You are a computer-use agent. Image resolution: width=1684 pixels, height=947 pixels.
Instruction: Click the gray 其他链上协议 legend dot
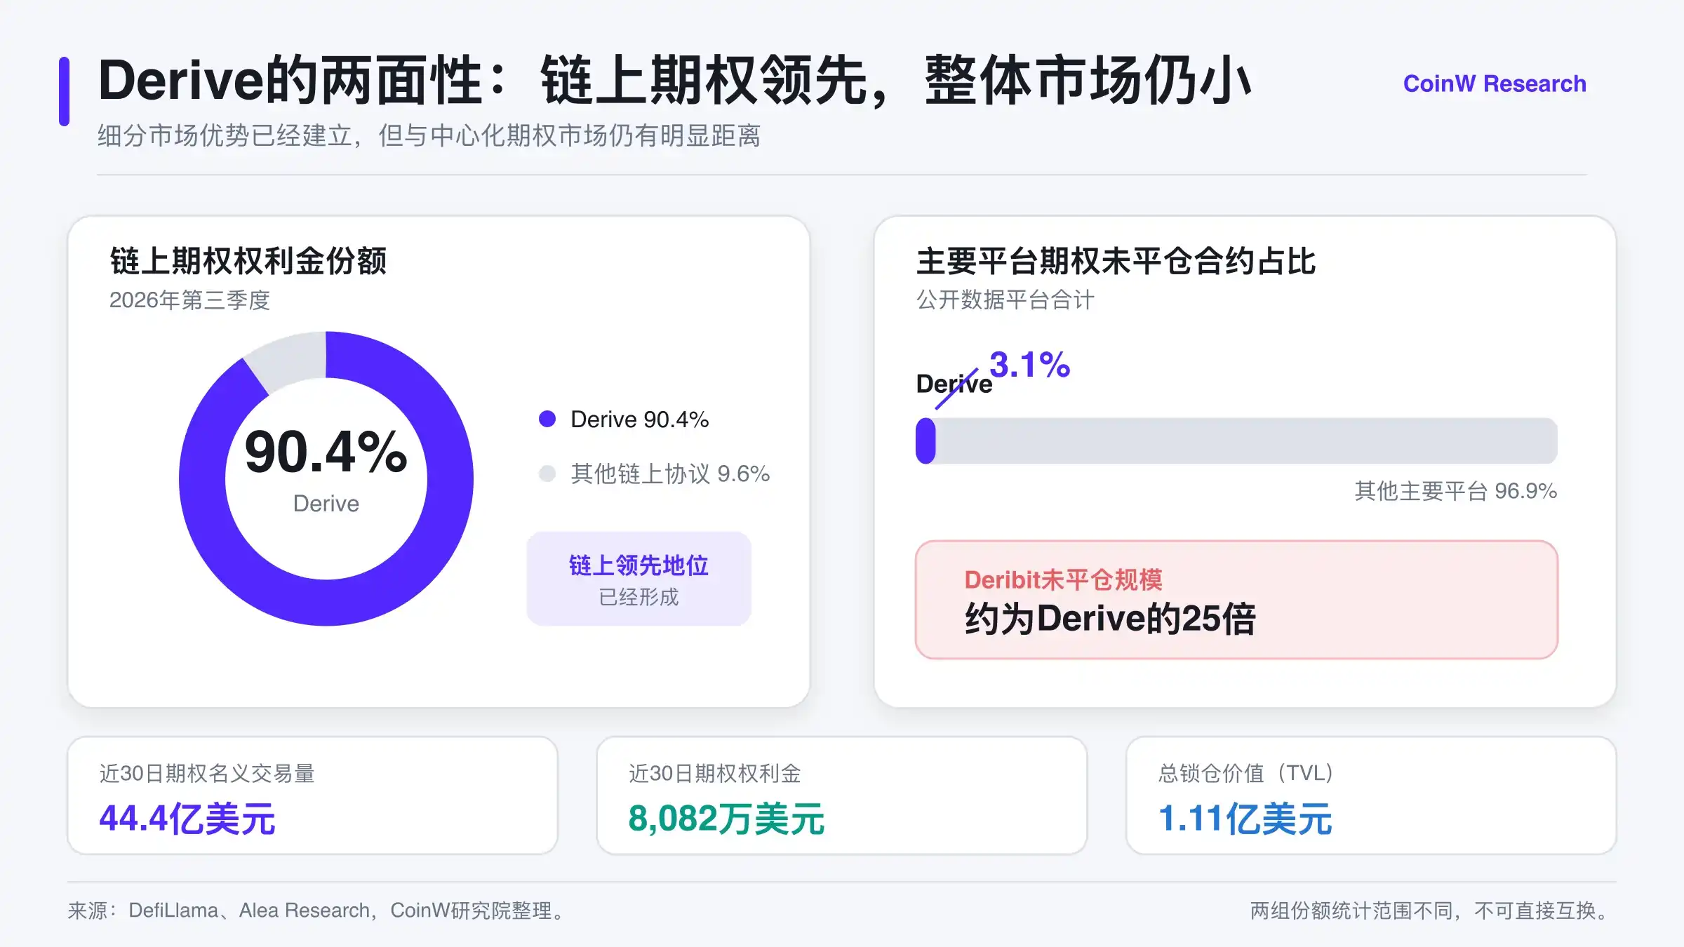click(x=547, y=473)
